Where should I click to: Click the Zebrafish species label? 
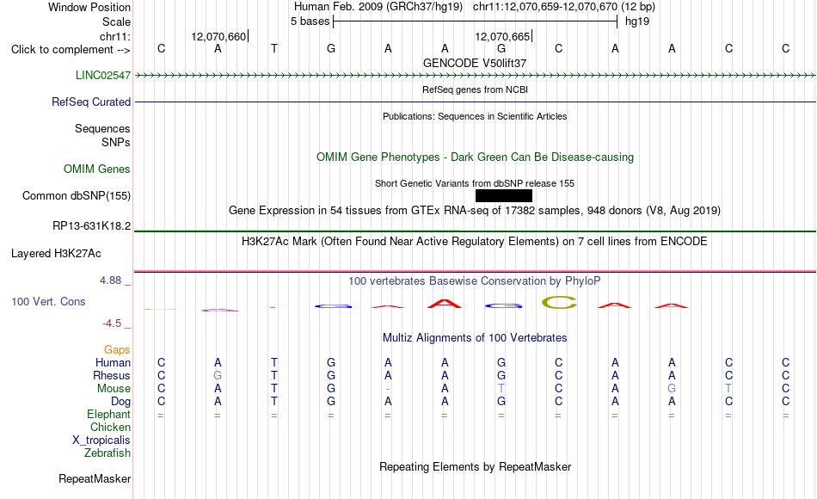click(x=107, y=453)
